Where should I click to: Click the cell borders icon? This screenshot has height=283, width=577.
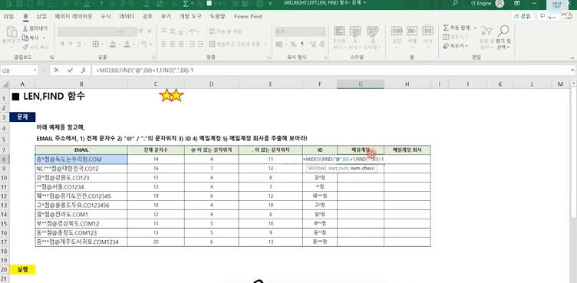tap(95, 44)
